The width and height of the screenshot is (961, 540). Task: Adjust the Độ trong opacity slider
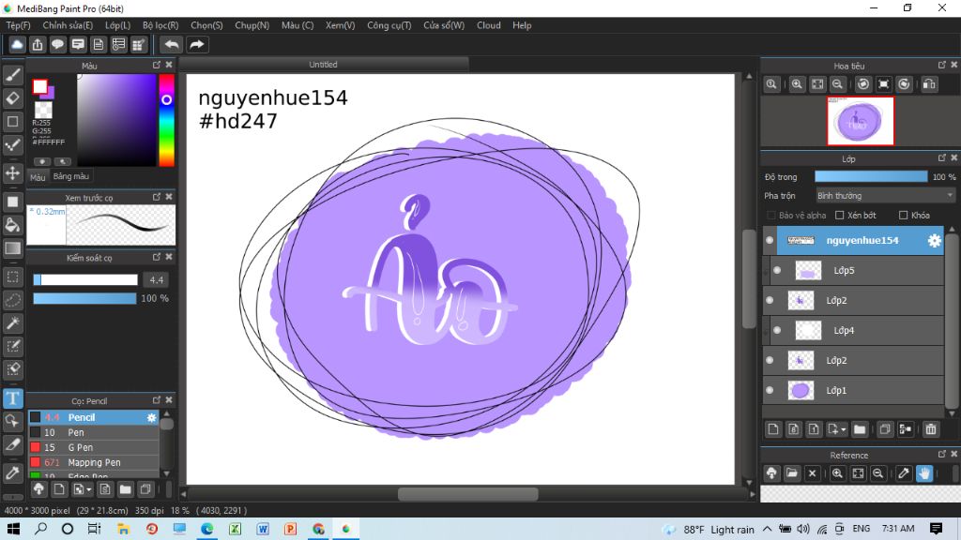pyautogui.click(x=871, y=177)
